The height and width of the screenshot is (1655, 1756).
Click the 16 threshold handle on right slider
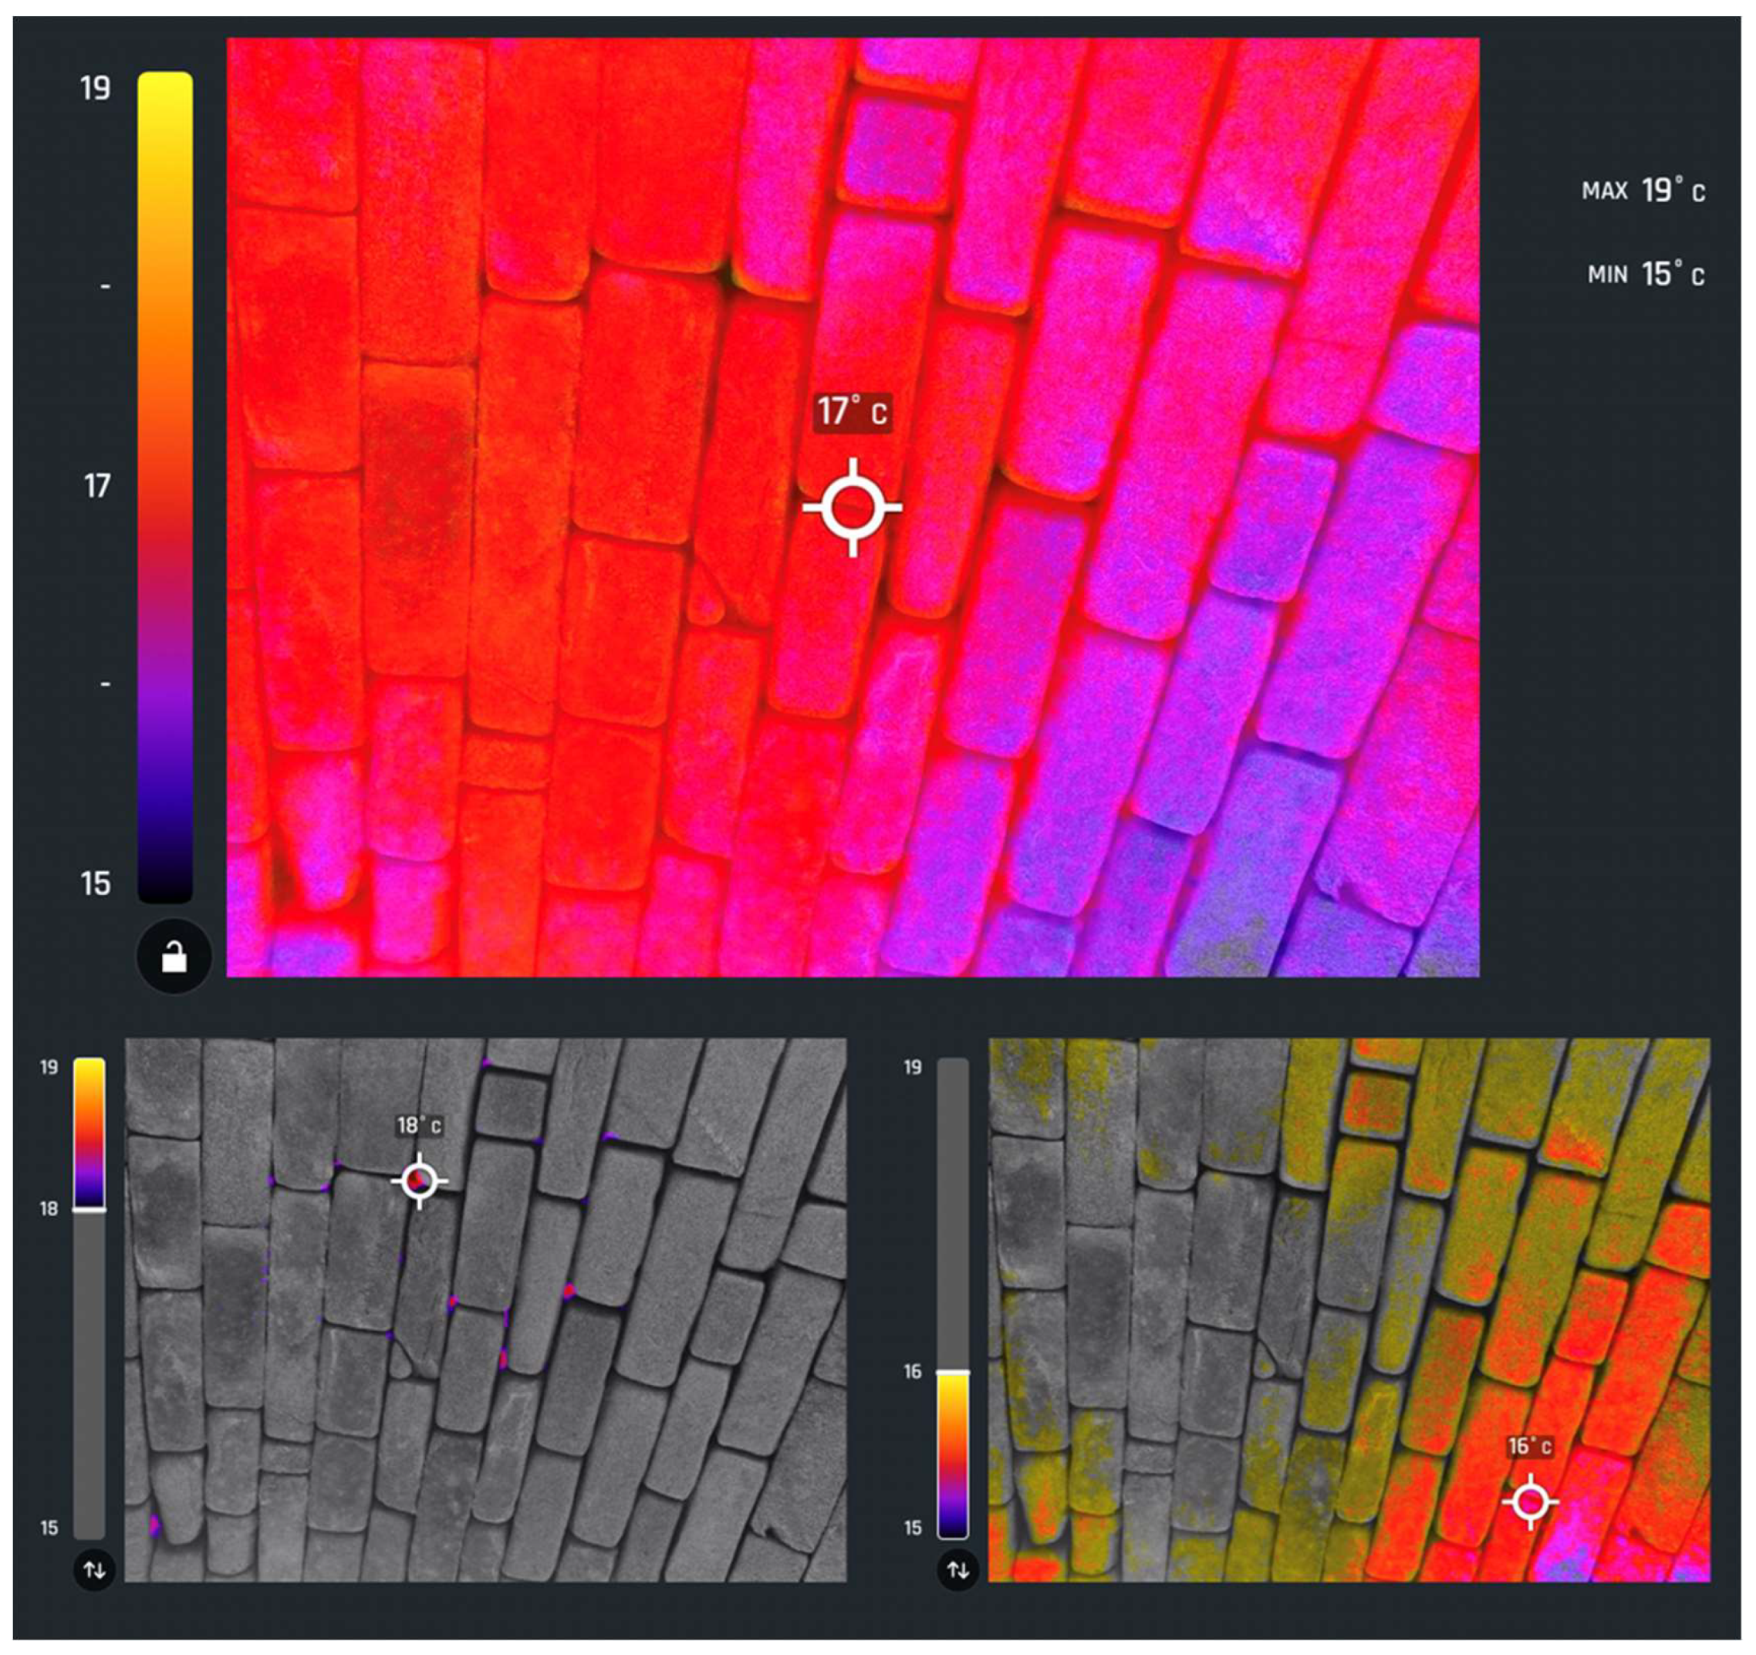(x=953, y=1372)
